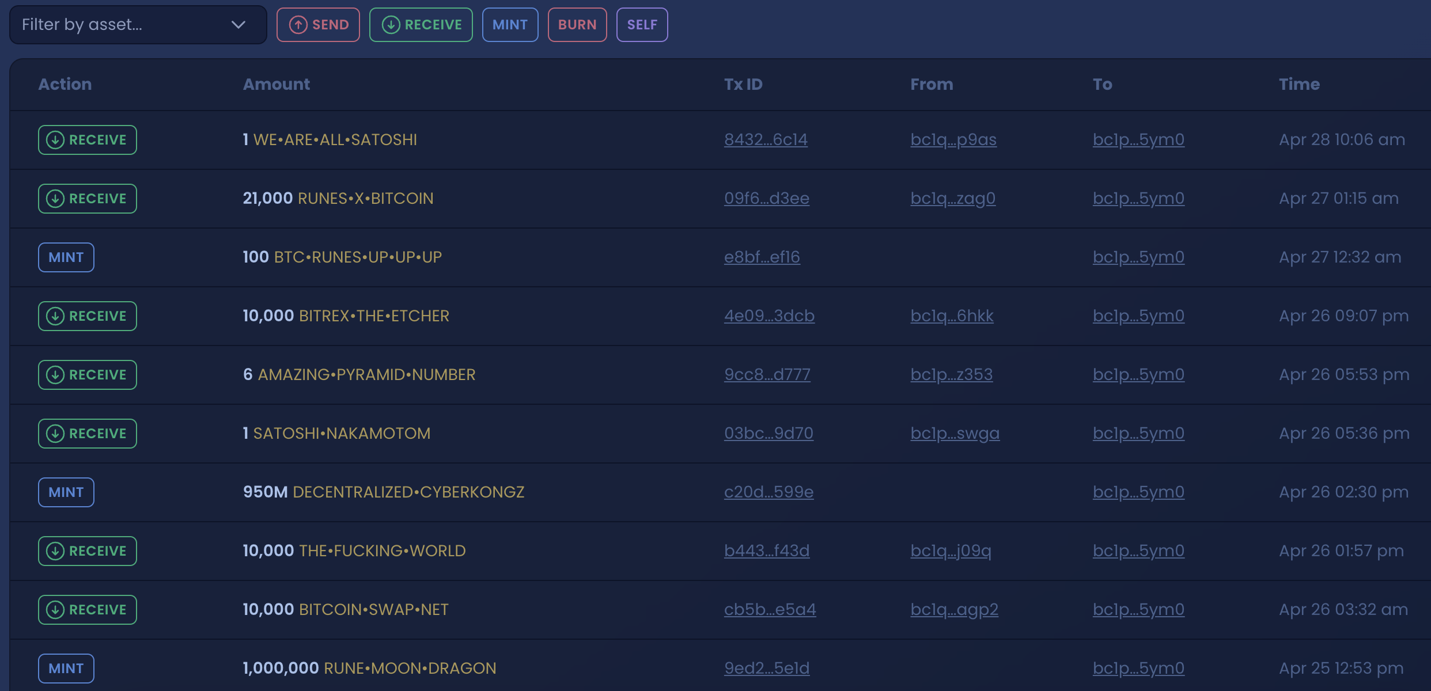Screen dimensions: 1431x691
Task: Select the THE•FUCKING•WORLD rune name
Action: coord(383,551)
